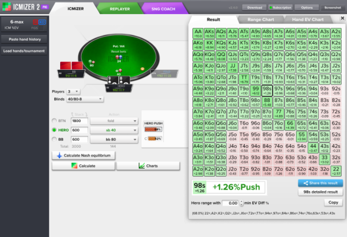
Task: Click the min EV Diff value field 0.00
Action: (230, 203)
